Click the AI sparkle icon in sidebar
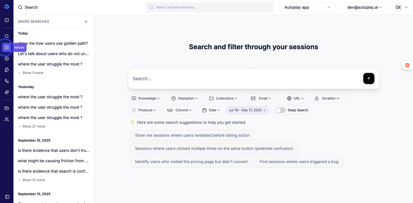 [7, 92]
